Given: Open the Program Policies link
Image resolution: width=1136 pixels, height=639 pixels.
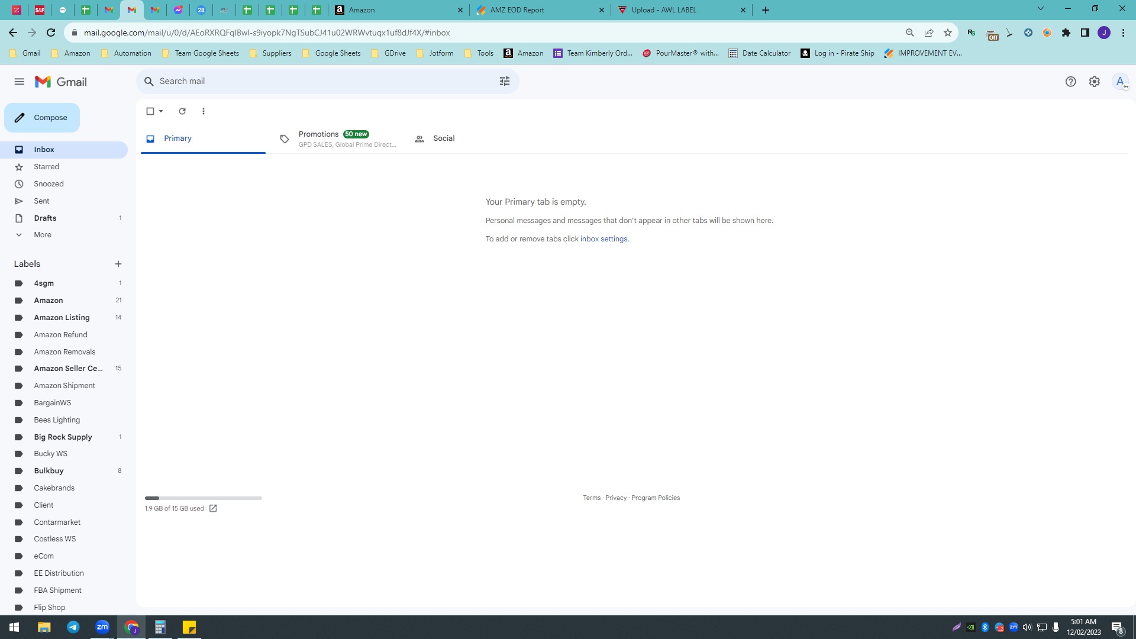Looking at the screenshot, I should (x=656, y=498).
